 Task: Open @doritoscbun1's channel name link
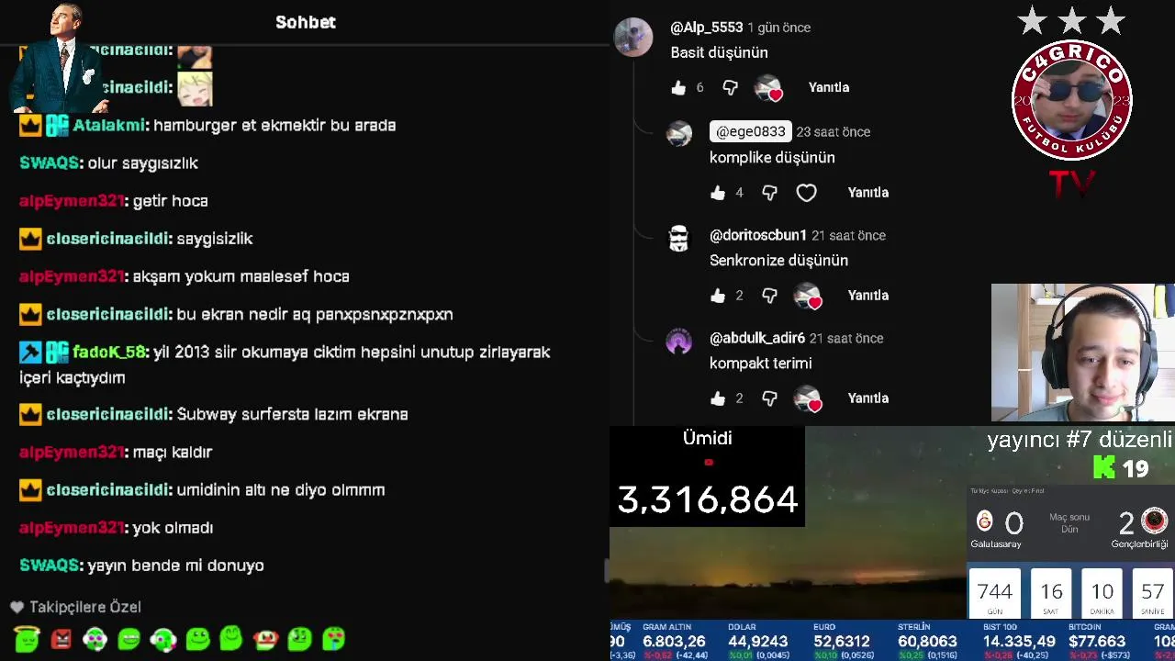pyautogui.click(x=758, y=235)
